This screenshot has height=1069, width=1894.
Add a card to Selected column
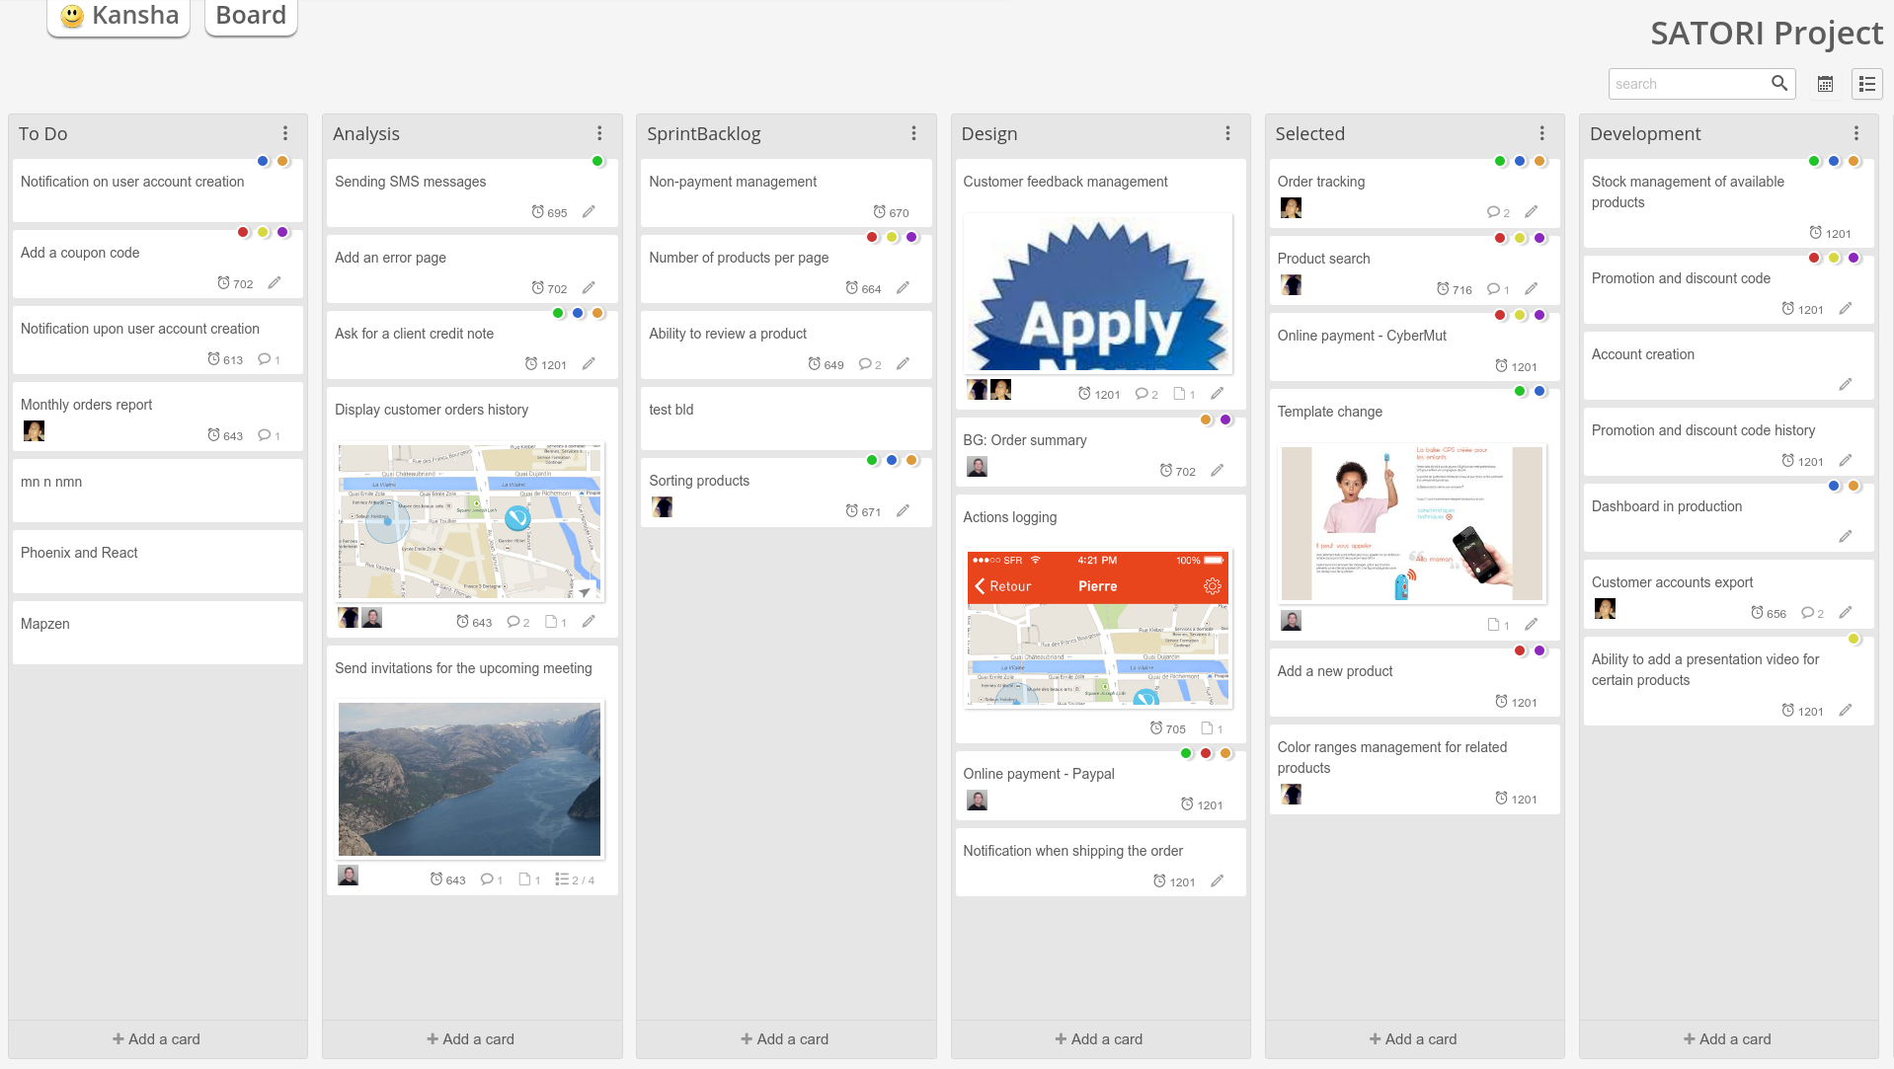click(x=1413, y=1038)
